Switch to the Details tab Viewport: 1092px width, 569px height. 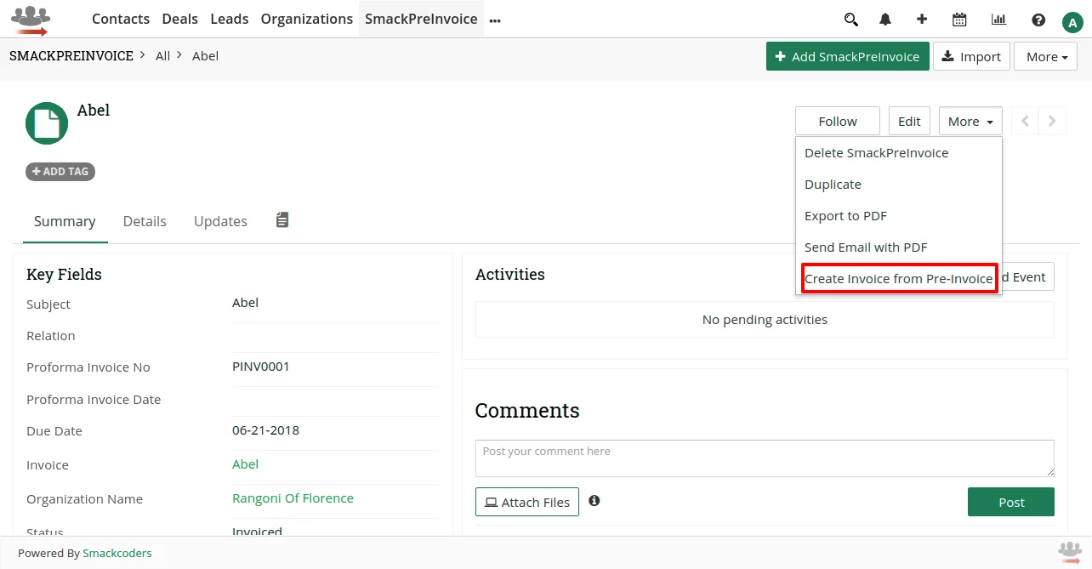[x=145, y=221]
